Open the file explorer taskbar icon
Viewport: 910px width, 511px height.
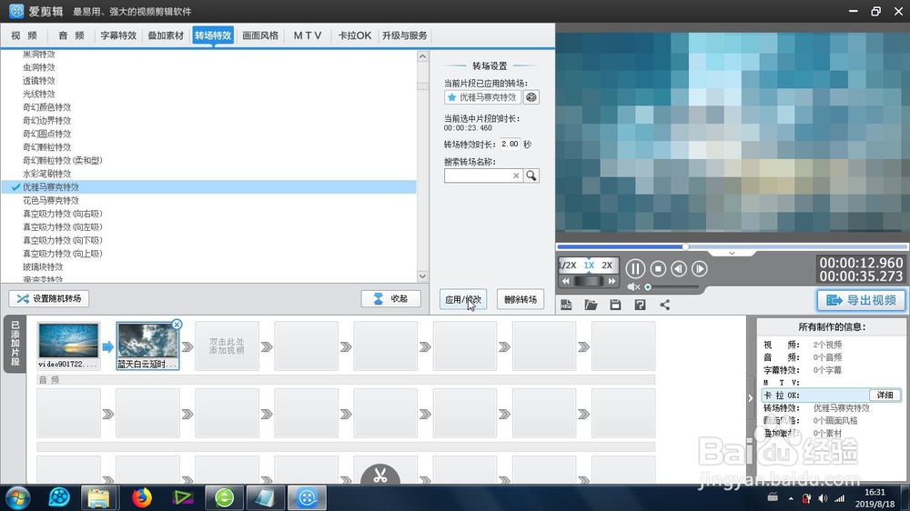(x=98, y=497)
